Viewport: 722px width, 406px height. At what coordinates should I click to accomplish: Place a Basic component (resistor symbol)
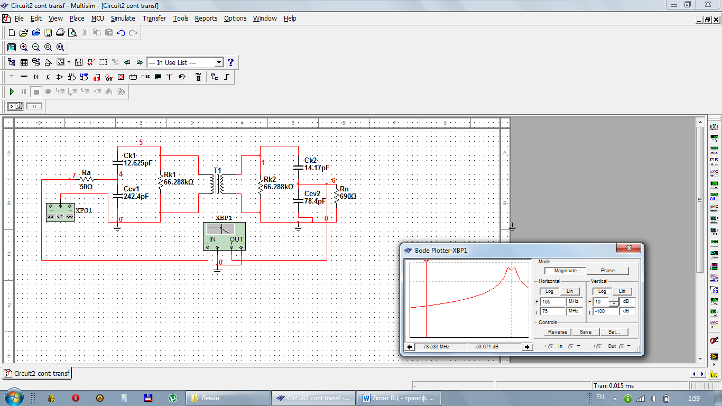[24, 77]
